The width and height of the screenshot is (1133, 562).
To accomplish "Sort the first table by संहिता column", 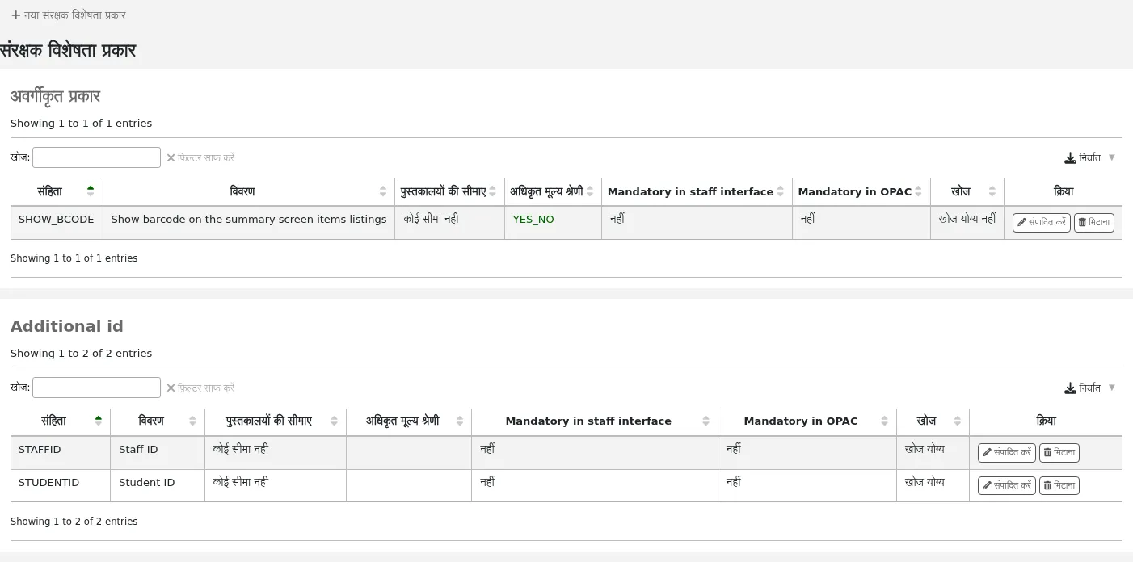I will pyautogui.click(x=57, y=191).
